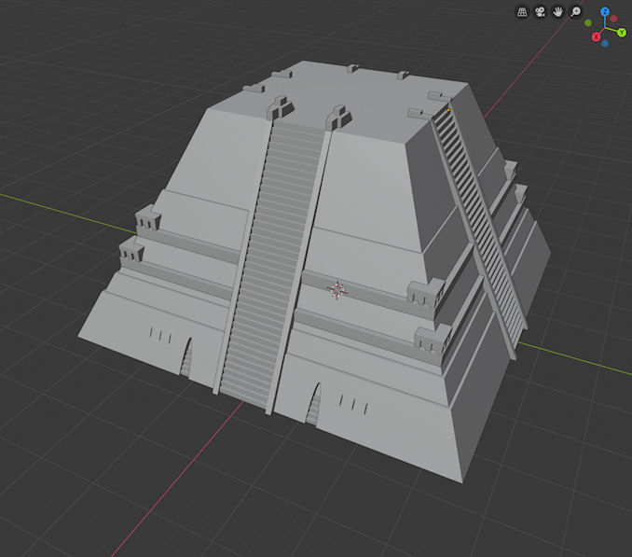Click the dim red negative X gizmo dot
Screen dimensions: 632x557
[x=614, y=19]
